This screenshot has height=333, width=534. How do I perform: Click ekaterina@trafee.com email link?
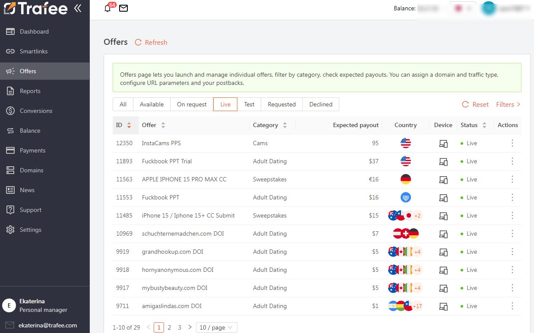coord(47,325)
